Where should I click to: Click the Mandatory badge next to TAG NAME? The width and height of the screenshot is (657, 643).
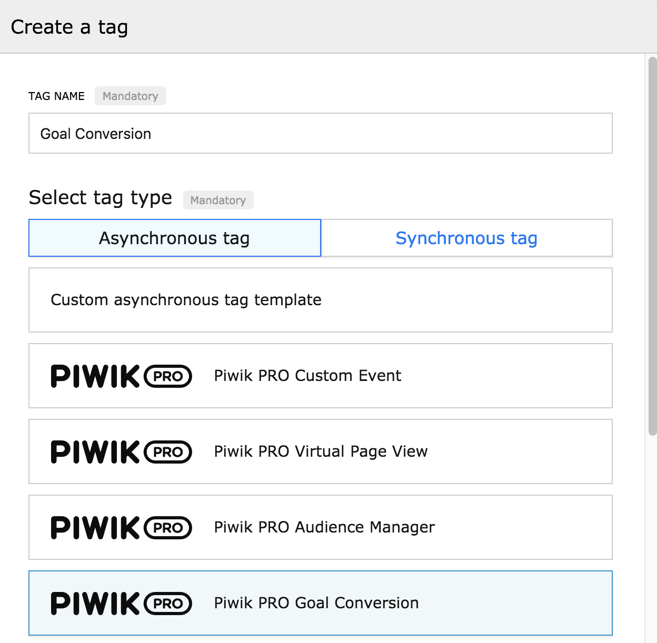[131, 96]
